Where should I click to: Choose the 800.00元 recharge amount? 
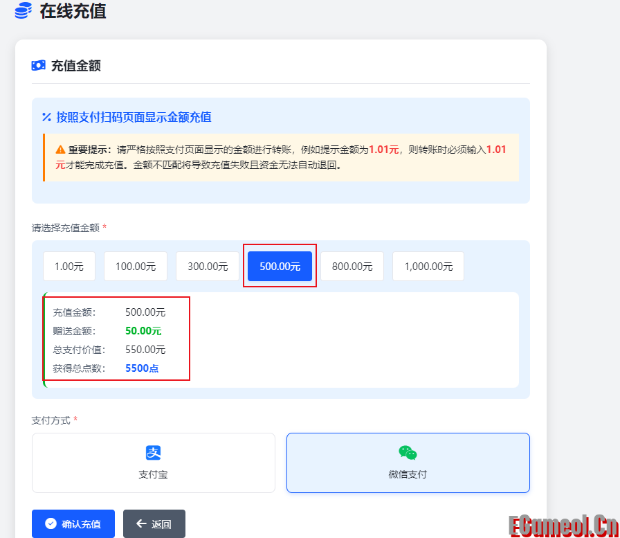[x=352, y=266]
